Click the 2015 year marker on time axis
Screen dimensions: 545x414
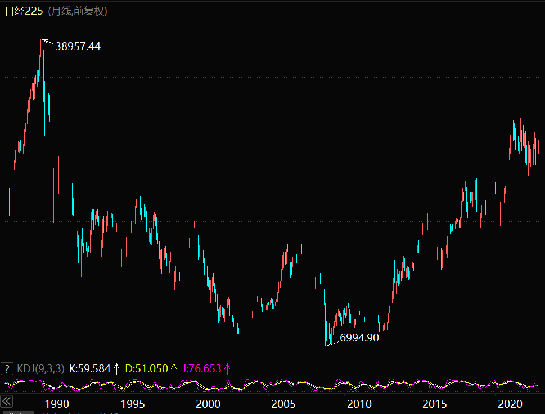pos(434,404)
